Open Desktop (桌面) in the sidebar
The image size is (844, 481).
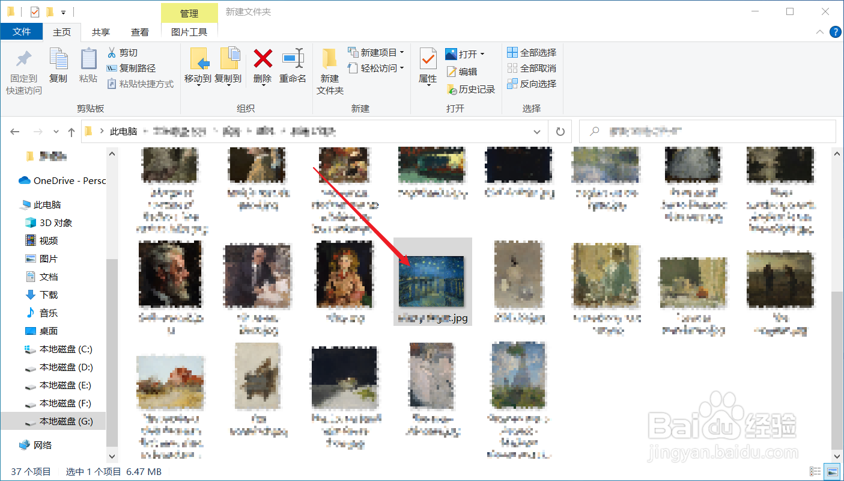click(x=42, y=331)
